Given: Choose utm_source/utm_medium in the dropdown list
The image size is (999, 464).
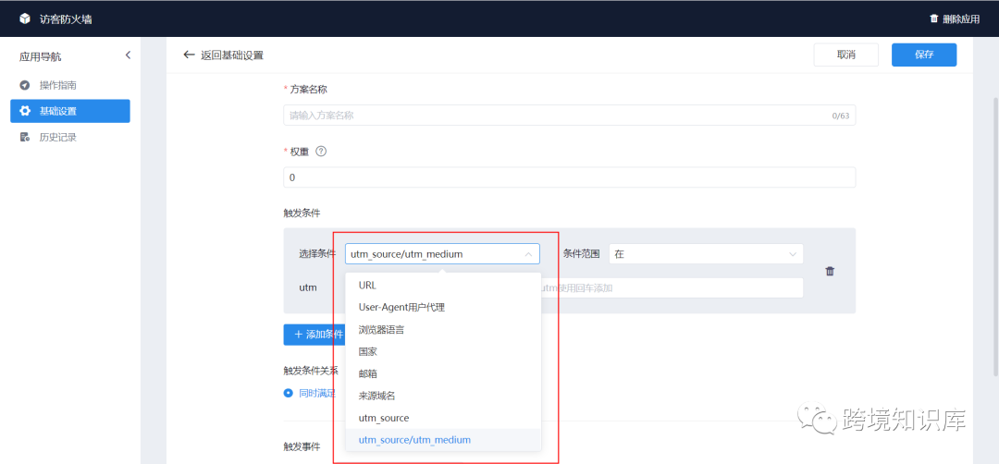Looking at the screenshot, I should coord(443,440).
